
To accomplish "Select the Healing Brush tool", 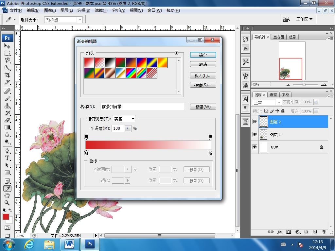I will pyautogui.click(x=7, y=92).
